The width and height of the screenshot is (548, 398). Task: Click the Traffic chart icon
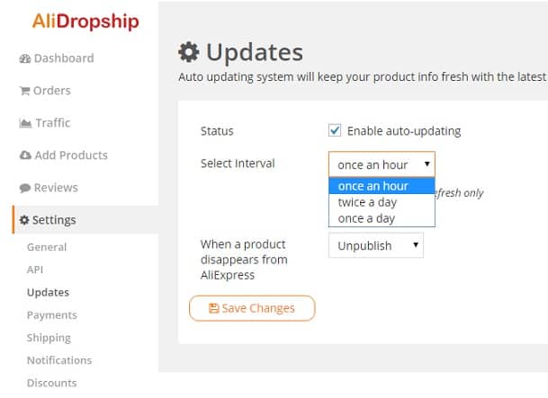[25, 123]
